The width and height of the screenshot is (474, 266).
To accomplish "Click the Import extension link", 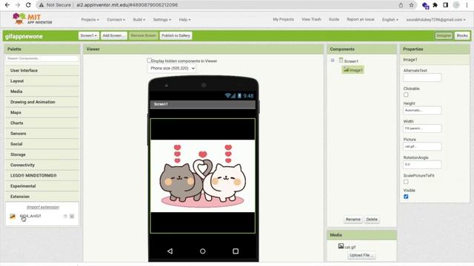I will click(43, 207).
